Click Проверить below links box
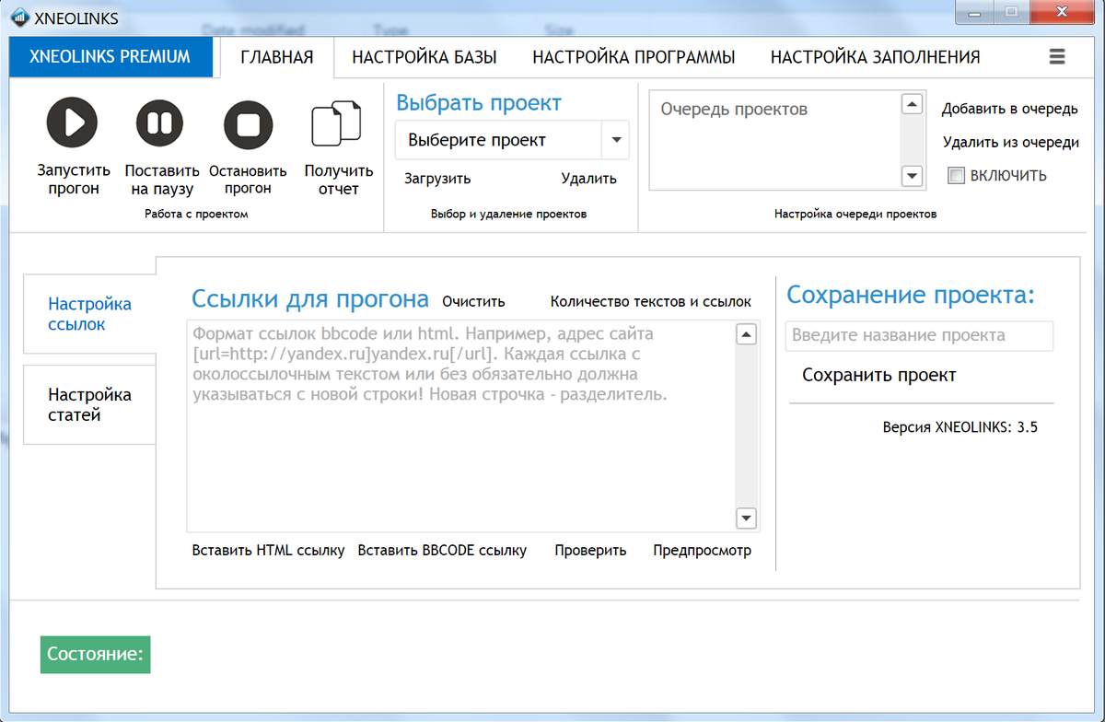This screenshot has height=722, width=1105. 590,551
